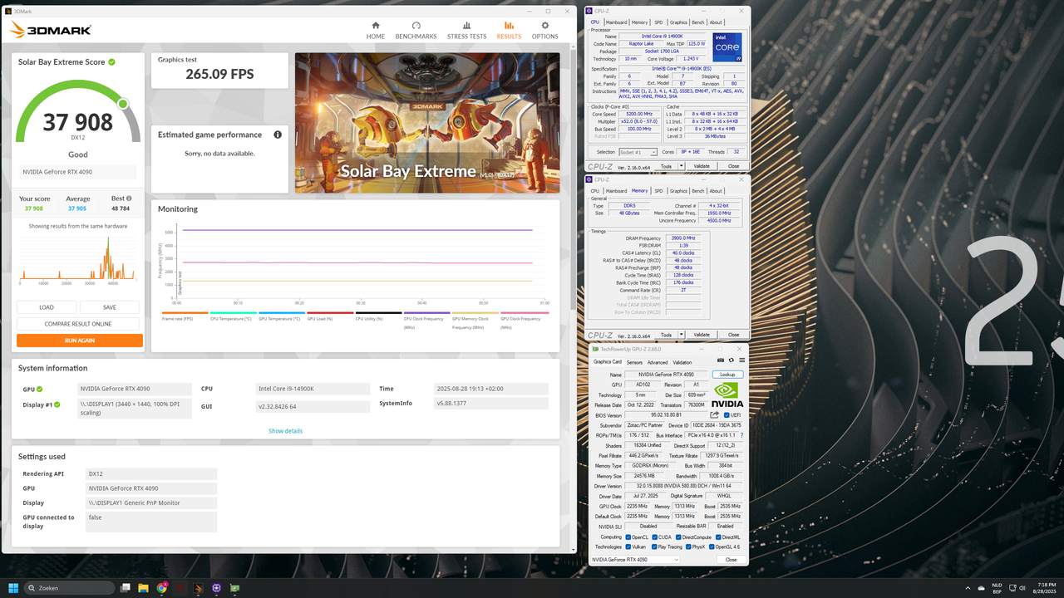Switch to Advanced tab in GPU-Z
The image size is (1064, 598).
click(x=658, y=362)
